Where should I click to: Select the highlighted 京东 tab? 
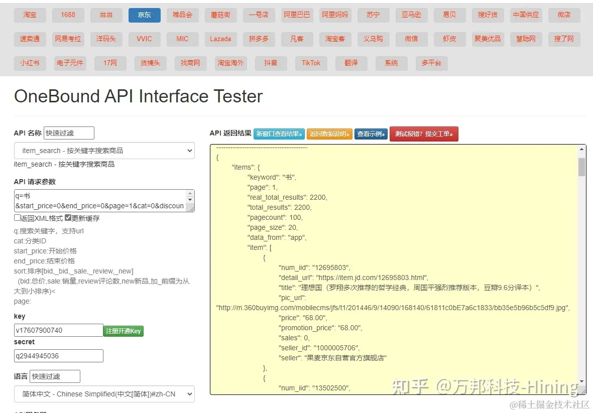coord(145,15)
